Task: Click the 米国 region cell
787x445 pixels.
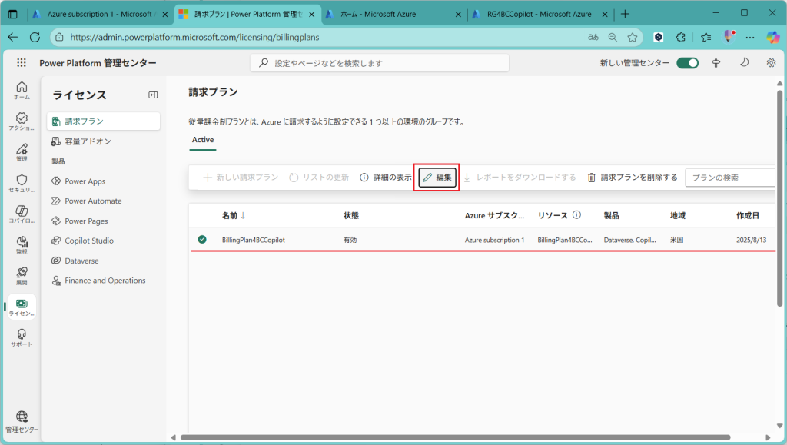Action: [676, 241]
